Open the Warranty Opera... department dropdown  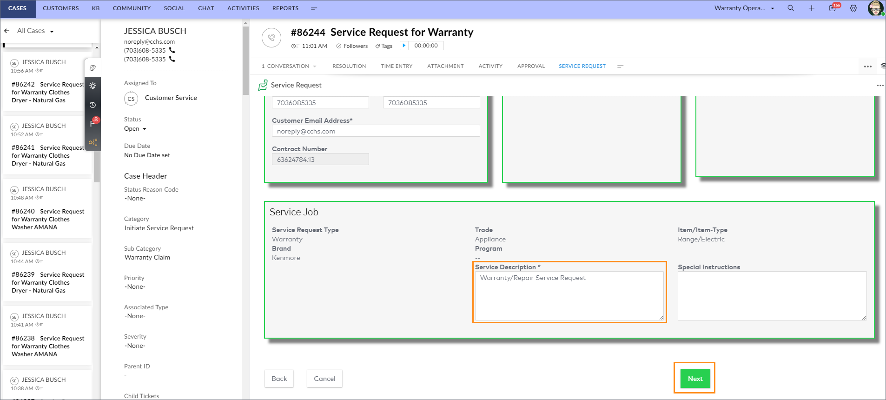point(744,8)
